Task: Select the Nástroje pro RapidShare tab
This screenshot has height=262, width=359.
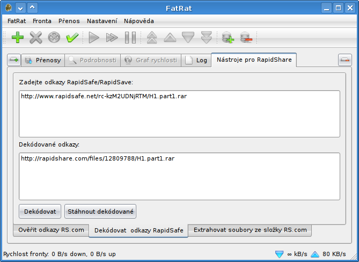Action: [x=254, y=60]
